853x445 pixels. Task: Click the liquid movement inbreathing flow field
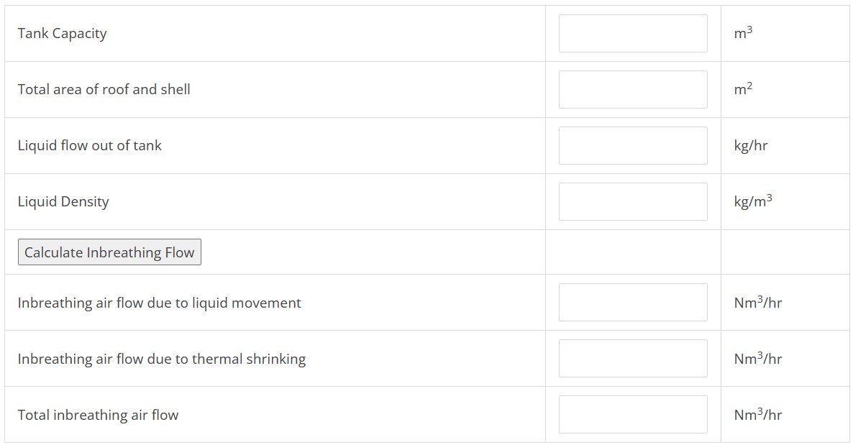coord(633,303)
